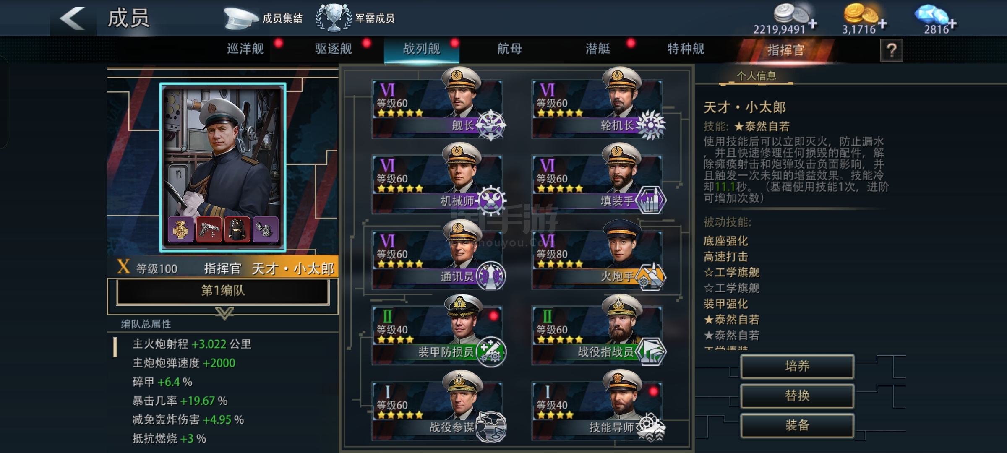The width and height of the screenshot is (1007, 453).
Task: Open 成员集结 with the captain hat icon
Action: coord(263,18)
